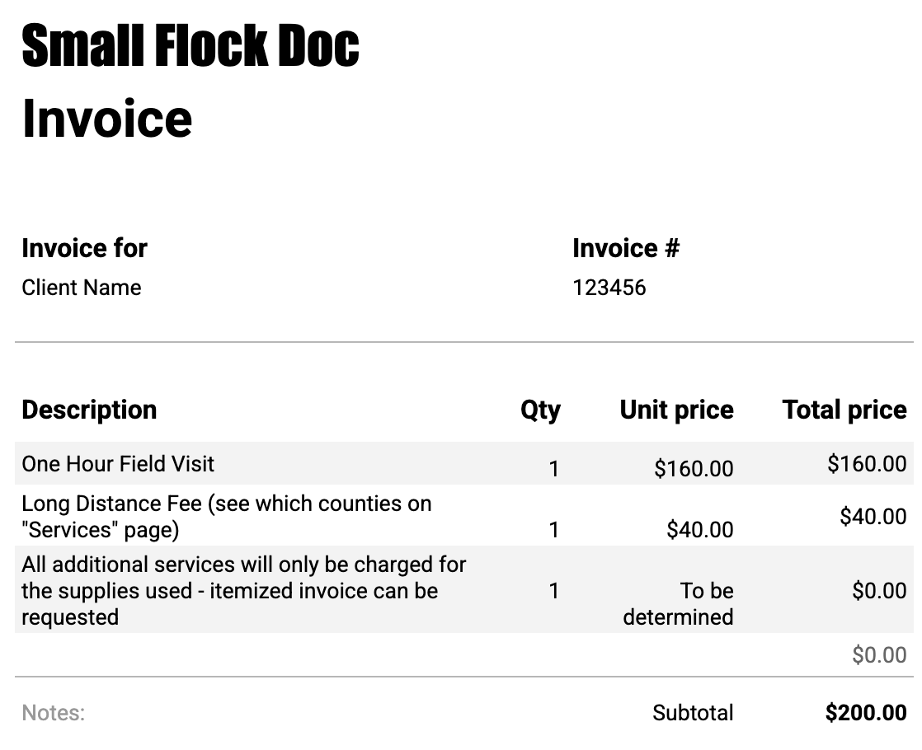Click the Total price column header
The width and height of the screenshot is (922, 750).
coord(844,410)
